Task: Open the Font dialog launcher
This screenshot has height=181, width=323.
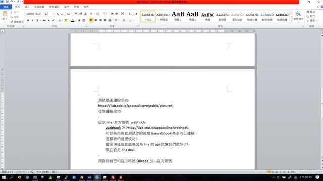Action: [x=86, y=26]
